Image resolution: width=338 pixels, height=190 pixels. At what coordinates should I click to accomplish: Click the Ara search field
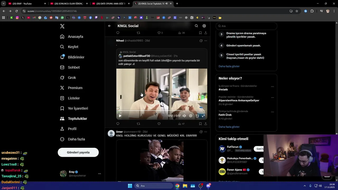tap(246, 26)
